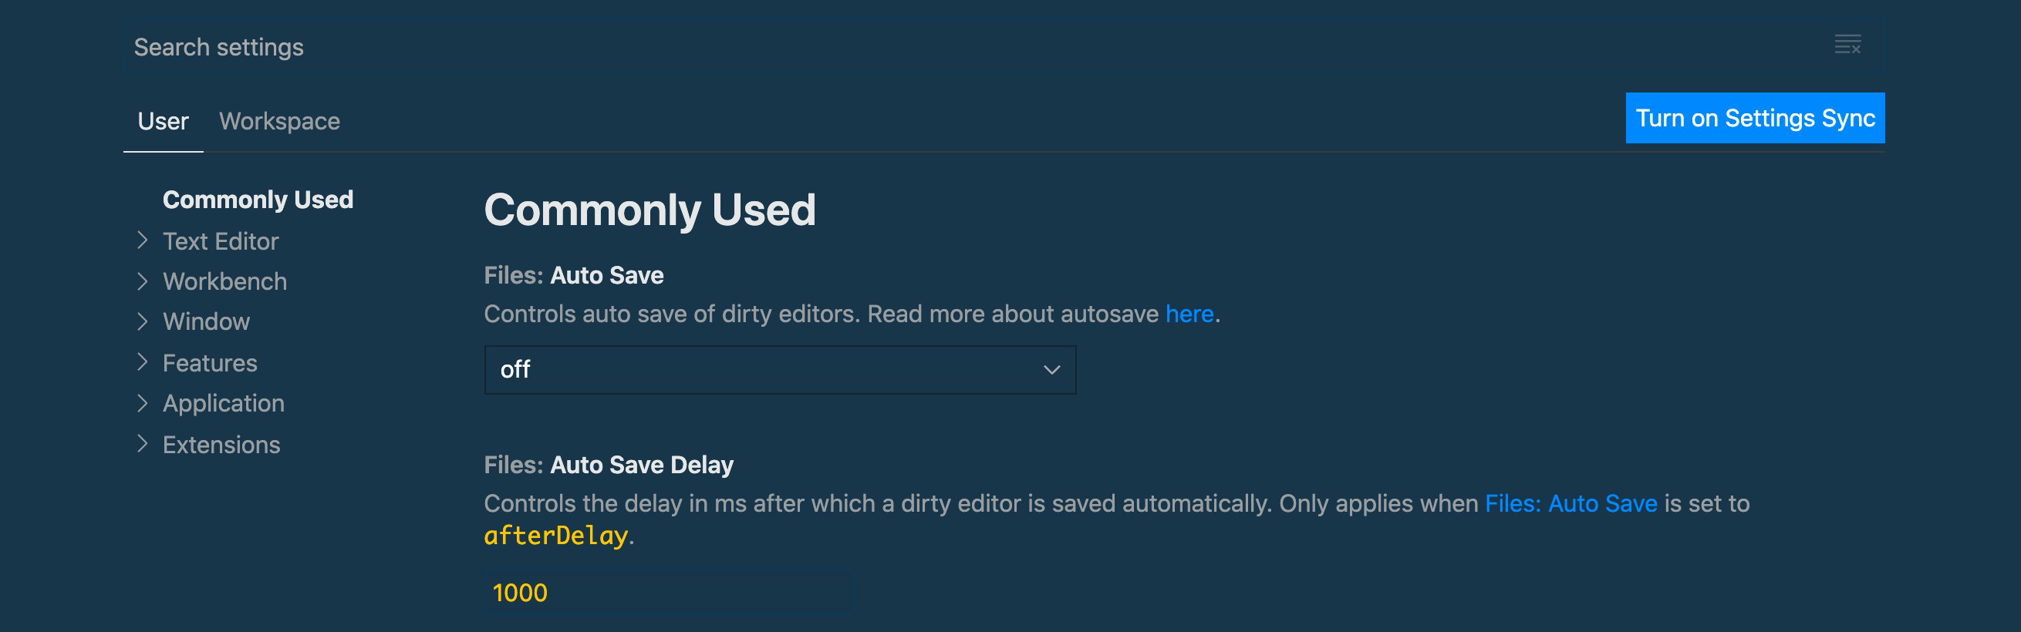Screen dimensions: 2021x632
Task: Expand the Features category arrow
Action: [142, 361]
